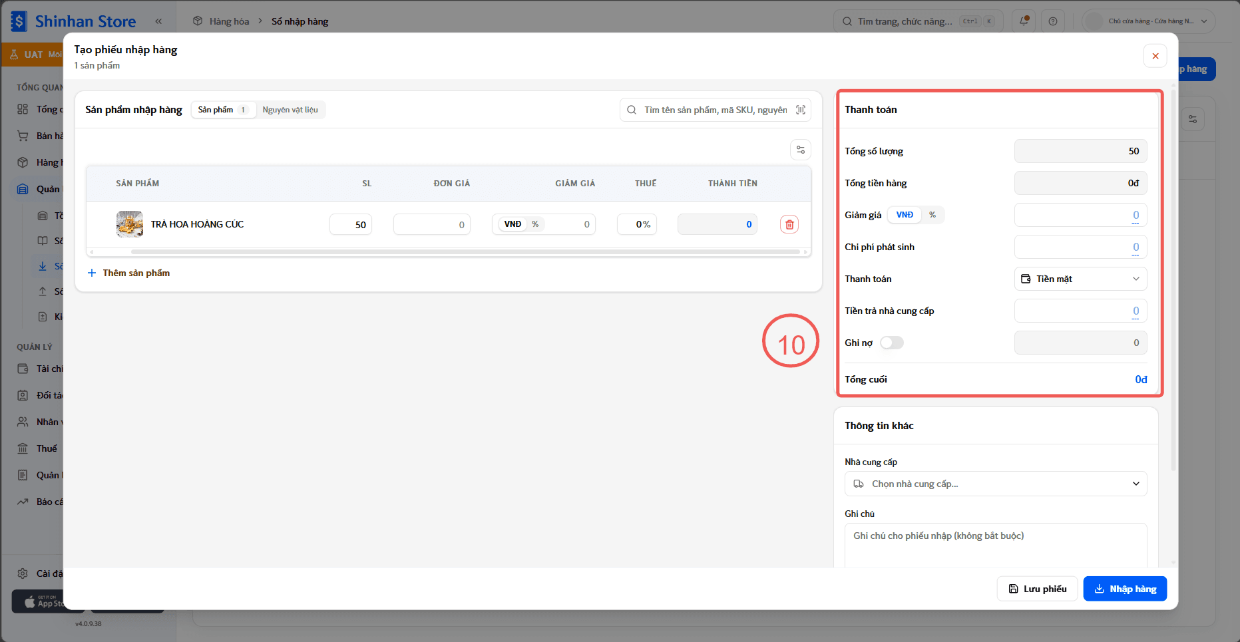Go to Sổ nhập hàng breadcrumb
This screenshot has width=1240, height=642.
[x=300, y=21]
